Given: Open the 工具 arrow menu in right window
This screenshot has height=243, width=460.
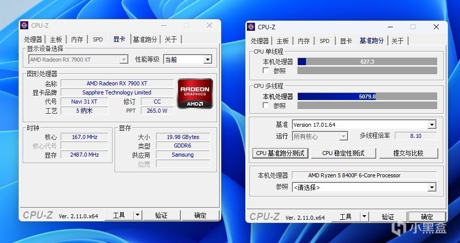Looking at the screenshot, I should click(364, 217).
